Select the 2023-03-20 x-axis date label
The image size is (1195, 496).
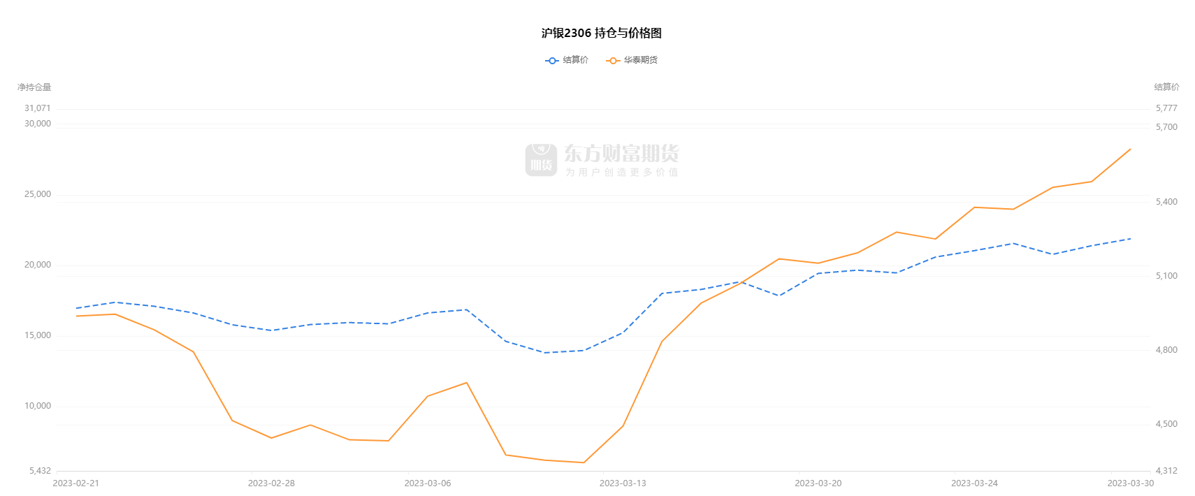[x=818, y=483]
